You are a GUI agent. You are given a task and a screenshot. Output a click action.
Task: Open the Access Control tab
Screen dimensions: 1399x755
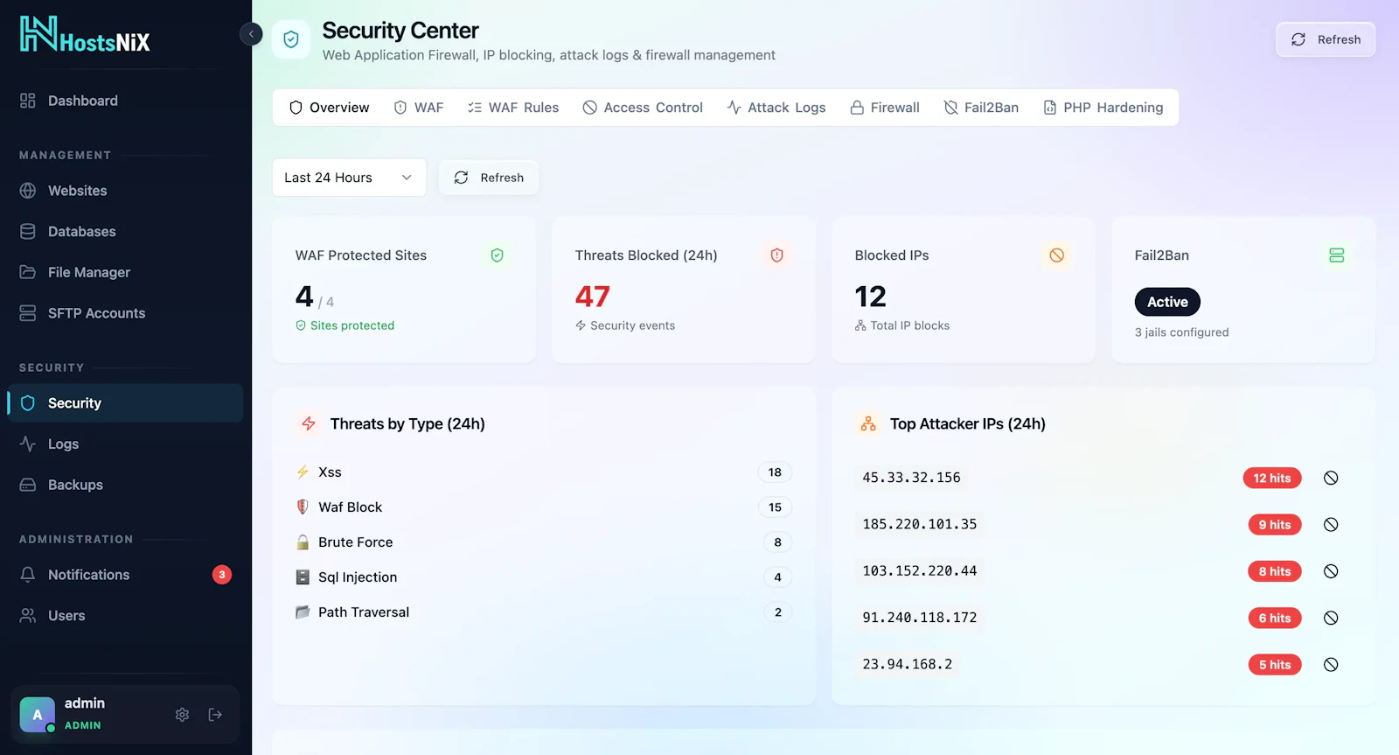click(643, 108)
